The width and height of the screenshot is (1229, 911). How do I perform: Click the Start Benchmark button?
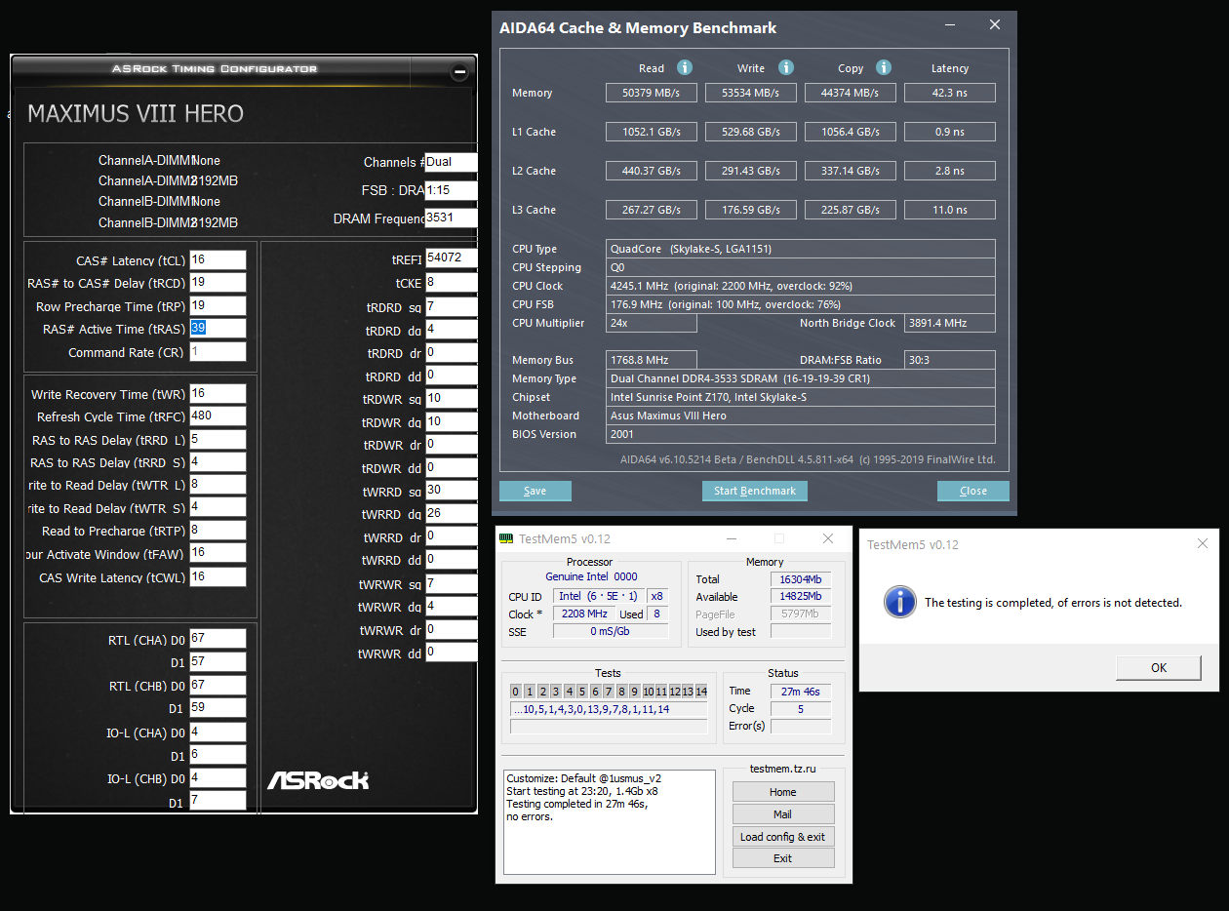[755, 491]
